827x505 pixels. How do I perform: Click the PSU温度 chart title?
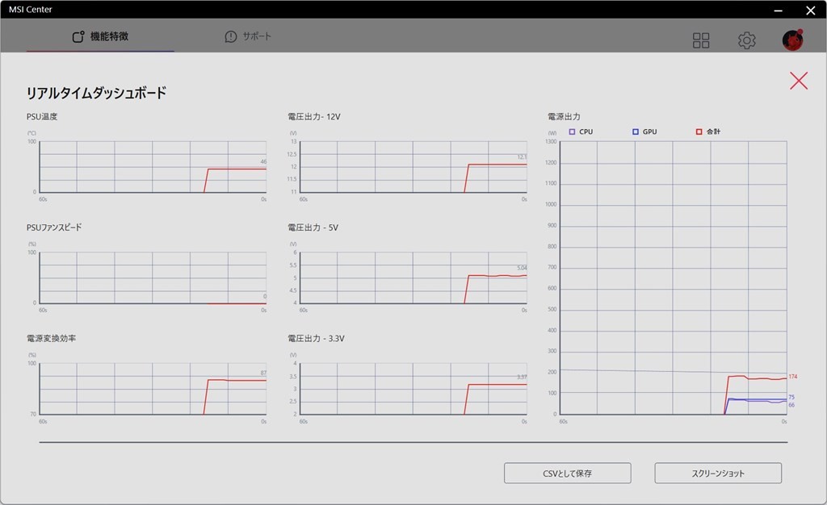pyautogui.click(x=42, y=116)
